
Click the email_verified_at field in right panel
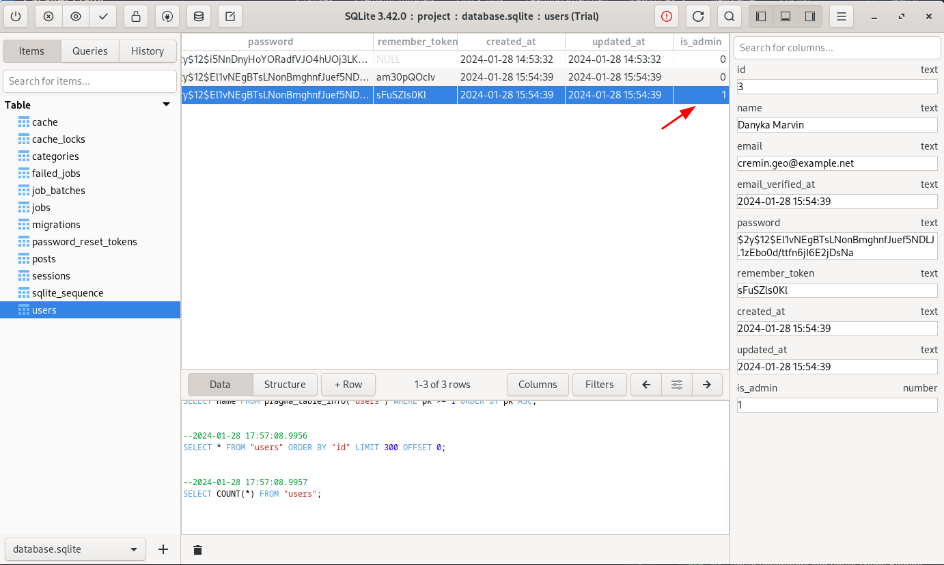point(837,202)
